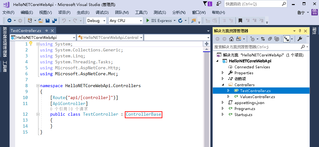Open the 服务器资源管理器 side tab
The image size is (319, 147).
[x=5, y=42]
